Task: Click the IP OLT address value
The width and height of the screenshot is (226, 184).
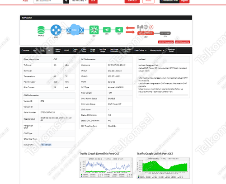Action: click(x=115, y=71)
